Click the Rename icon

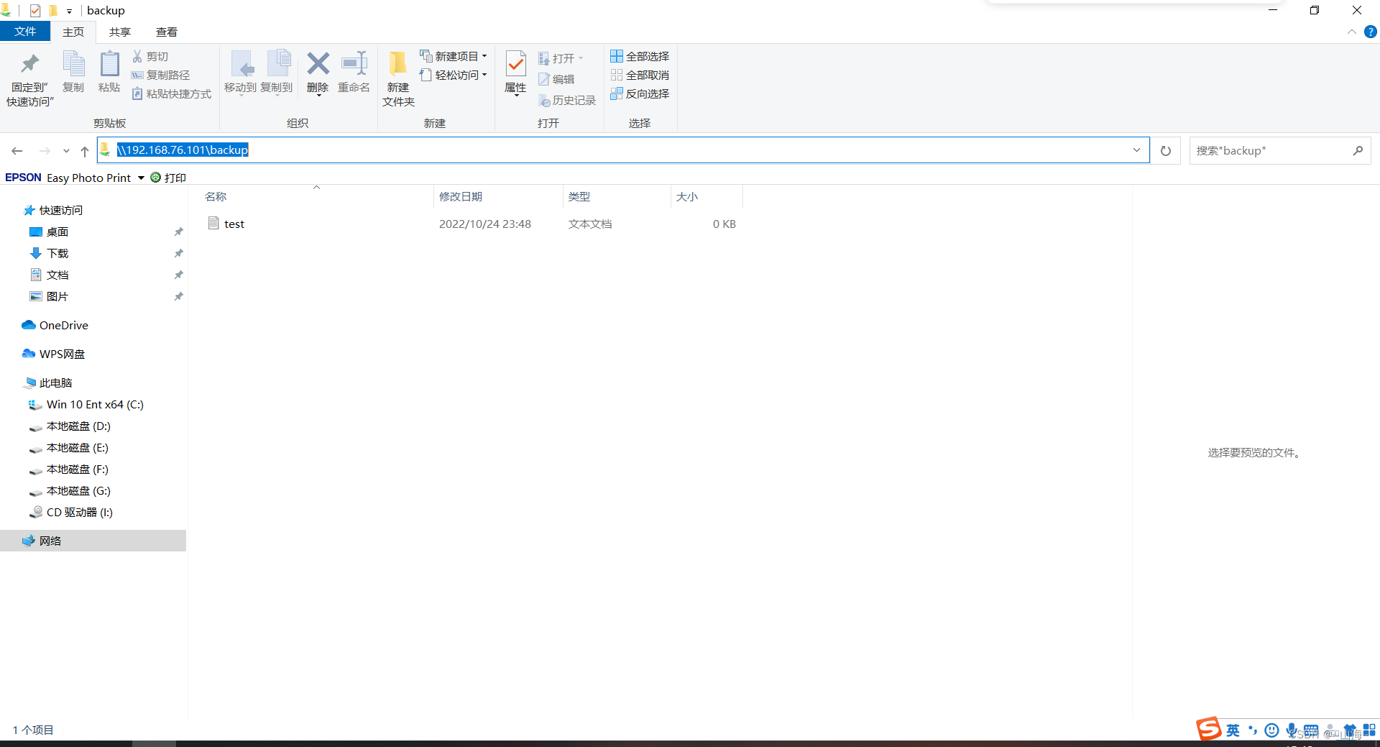click(x=354, y=64)
